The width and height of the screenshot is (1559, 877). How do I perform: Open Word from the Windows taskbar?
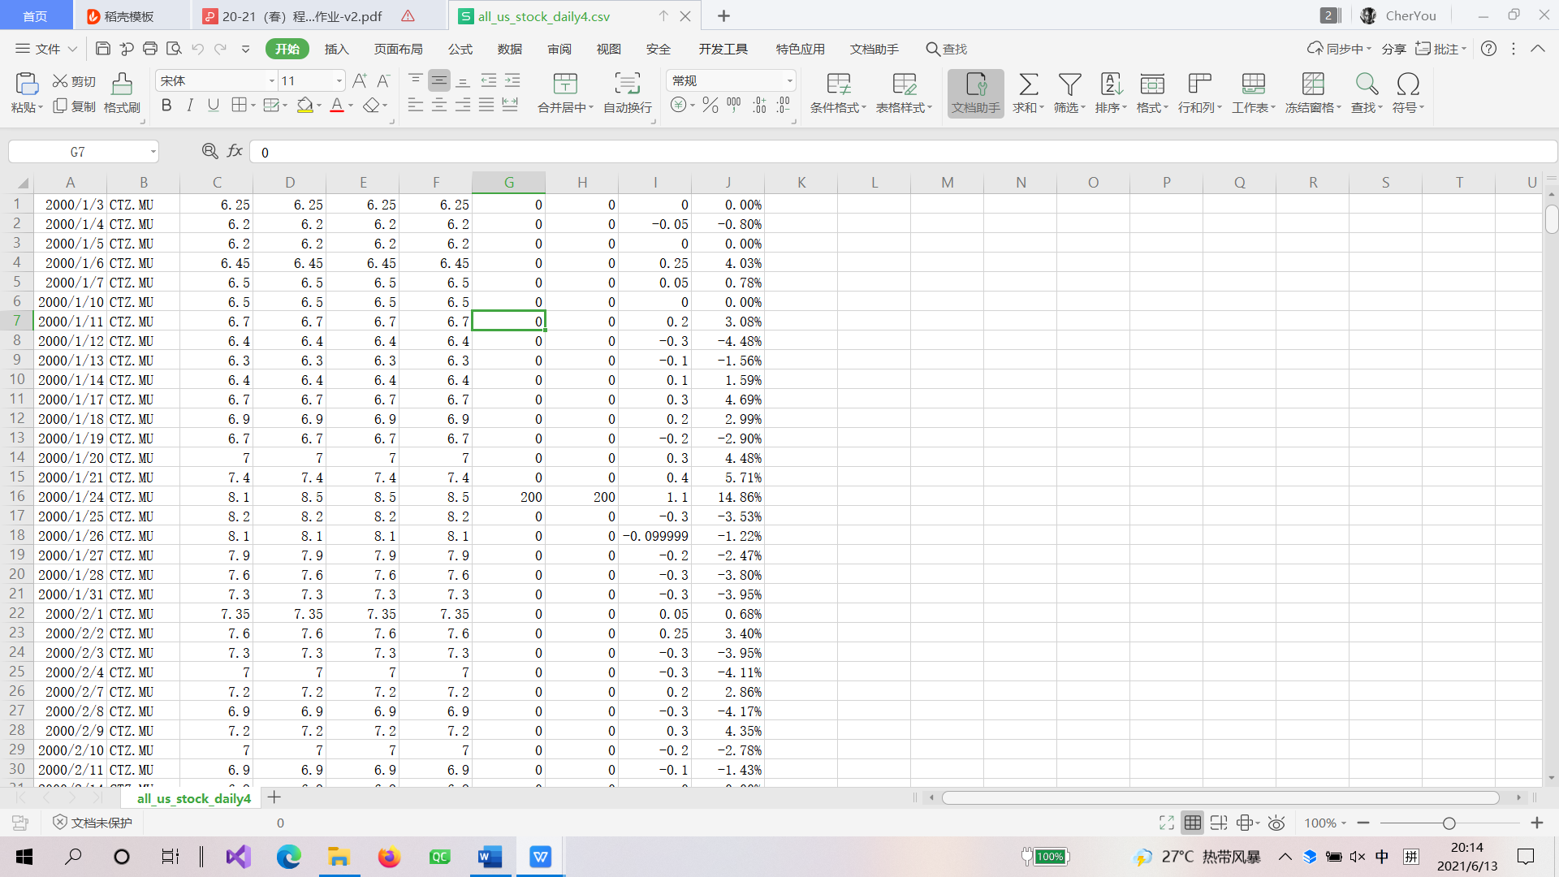click(x=490, y=857)
